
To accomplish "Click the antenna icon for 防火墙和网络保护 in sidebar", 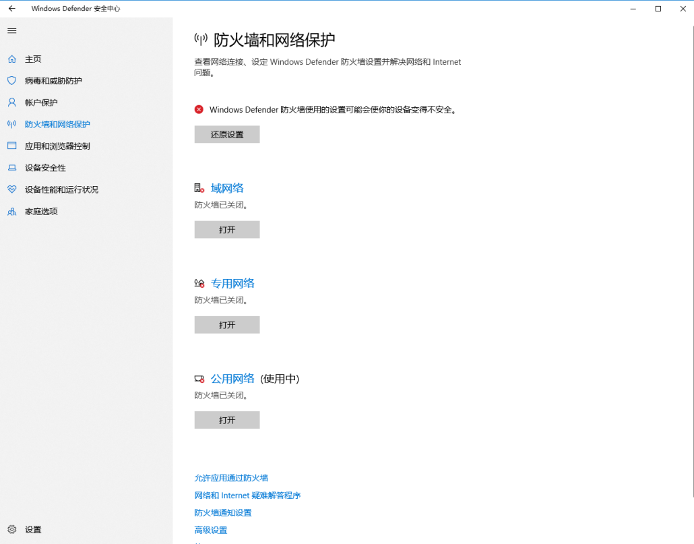I will click(x=12, y=124).
